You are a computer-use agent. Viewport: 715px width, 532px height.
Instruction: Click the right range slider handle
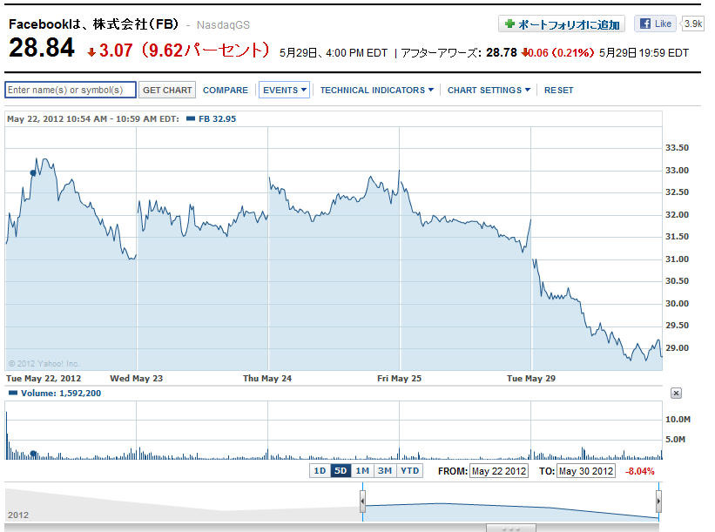pos(658,502)
